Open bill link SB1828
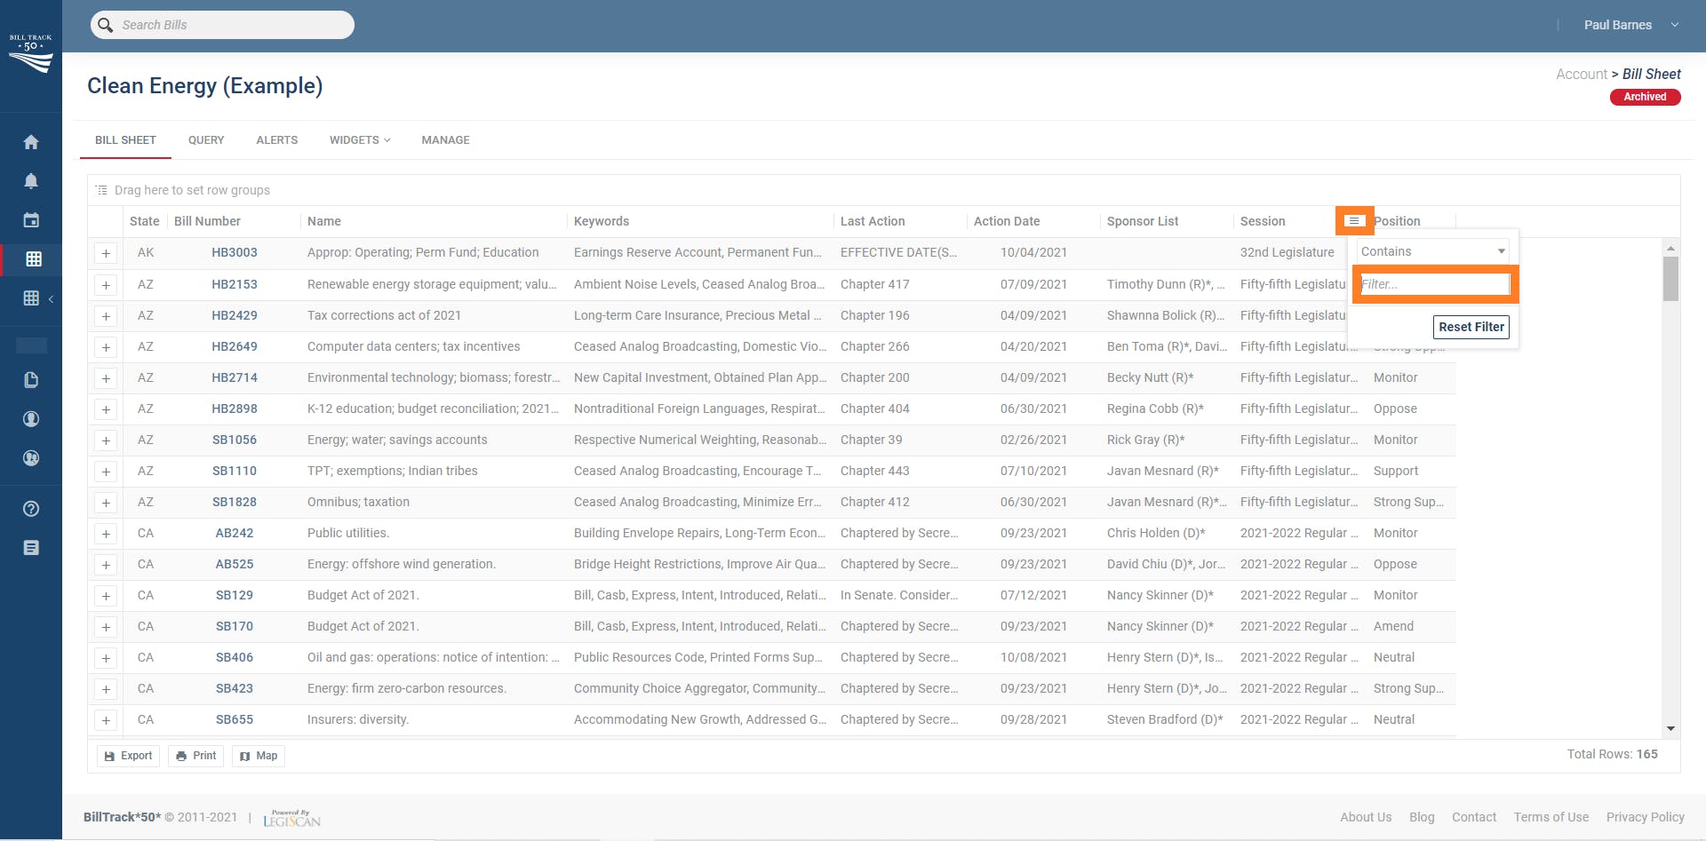1706x841 pixels. pos(235,502)
